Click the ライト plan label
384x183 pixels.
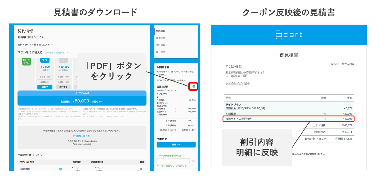[x=45, y=60]
